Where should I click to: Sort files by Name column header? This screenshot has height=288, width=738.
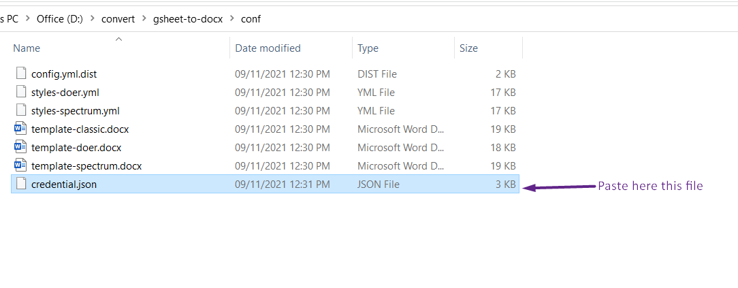[x=27, y=48]
